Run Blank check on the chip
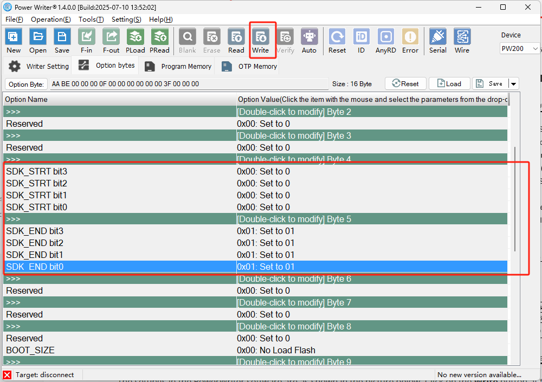Image resolution: width=542 pixels, height=382 pixels. point(188,41)
